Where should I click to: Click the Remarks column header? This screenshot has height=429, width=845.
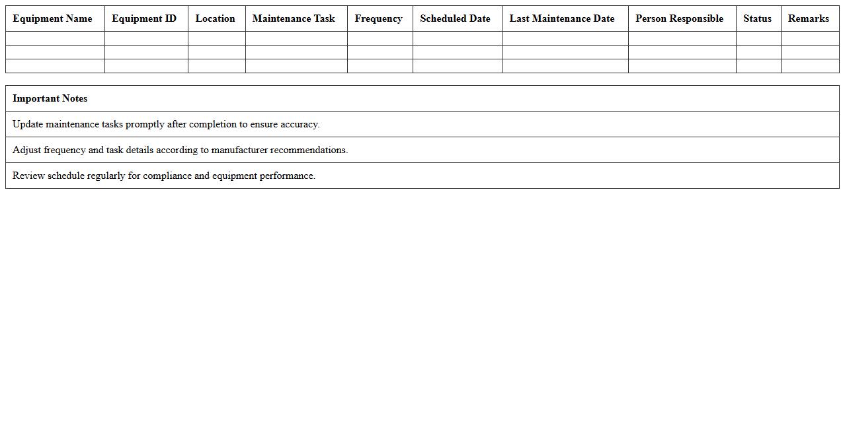tap(808, 18)
